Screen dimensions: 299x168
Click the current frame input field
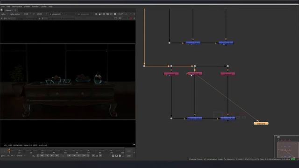(63, 156)
